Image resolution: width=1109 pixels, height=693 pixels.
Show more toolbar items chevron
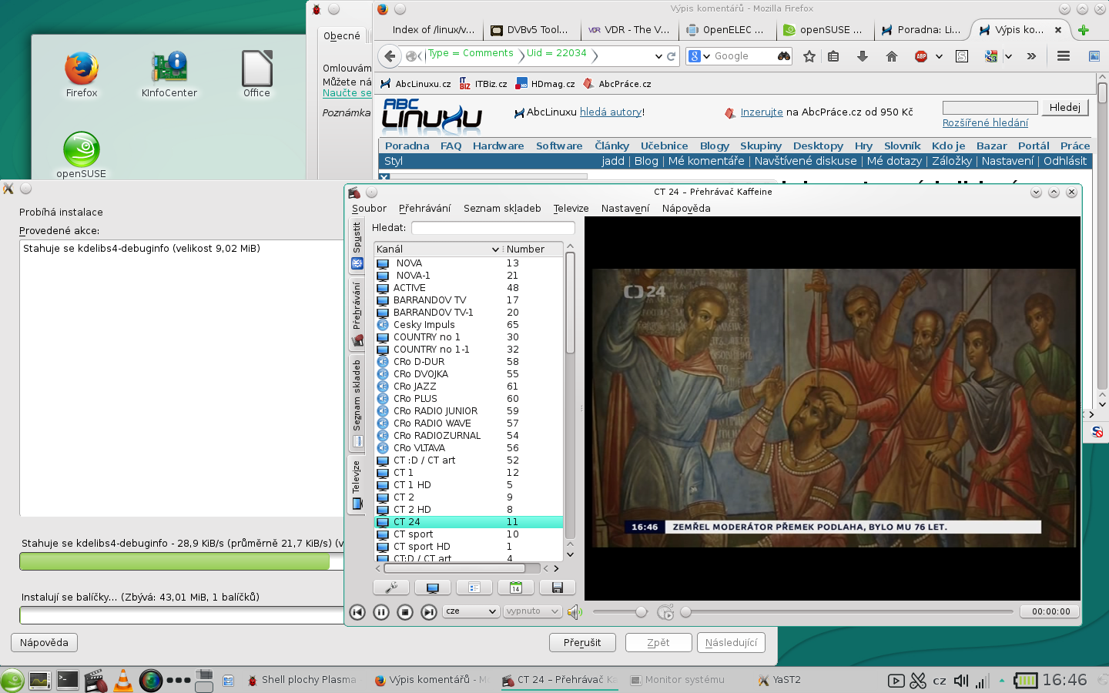coord(1031,56)
